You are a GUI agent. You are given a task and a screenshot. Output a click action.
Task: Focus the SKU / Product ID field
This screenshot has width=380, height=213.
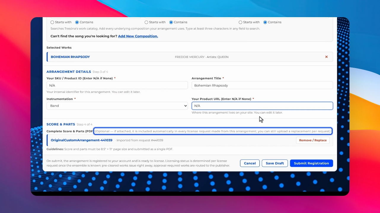pyautogui.click(x=117, y=85)
